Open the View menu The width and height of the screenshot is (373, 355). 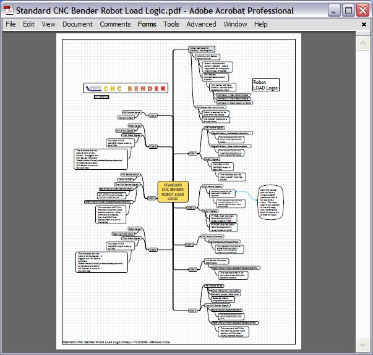[x=48, y=24]
